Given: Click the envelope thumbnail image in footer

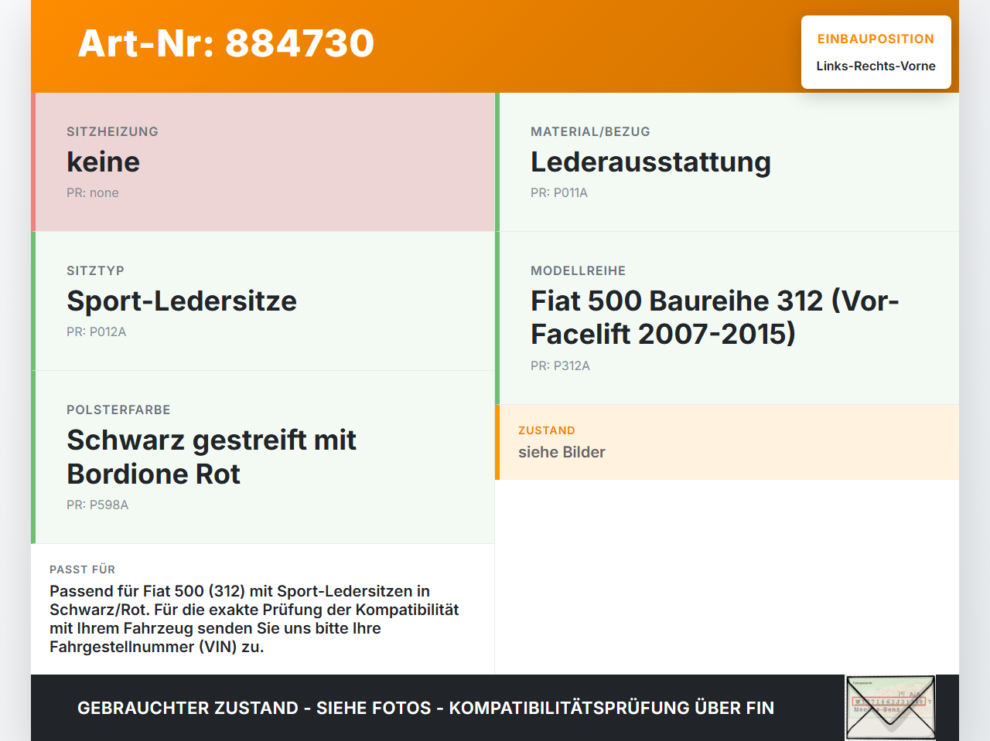Looking at the screenshot, I should 890,708.
